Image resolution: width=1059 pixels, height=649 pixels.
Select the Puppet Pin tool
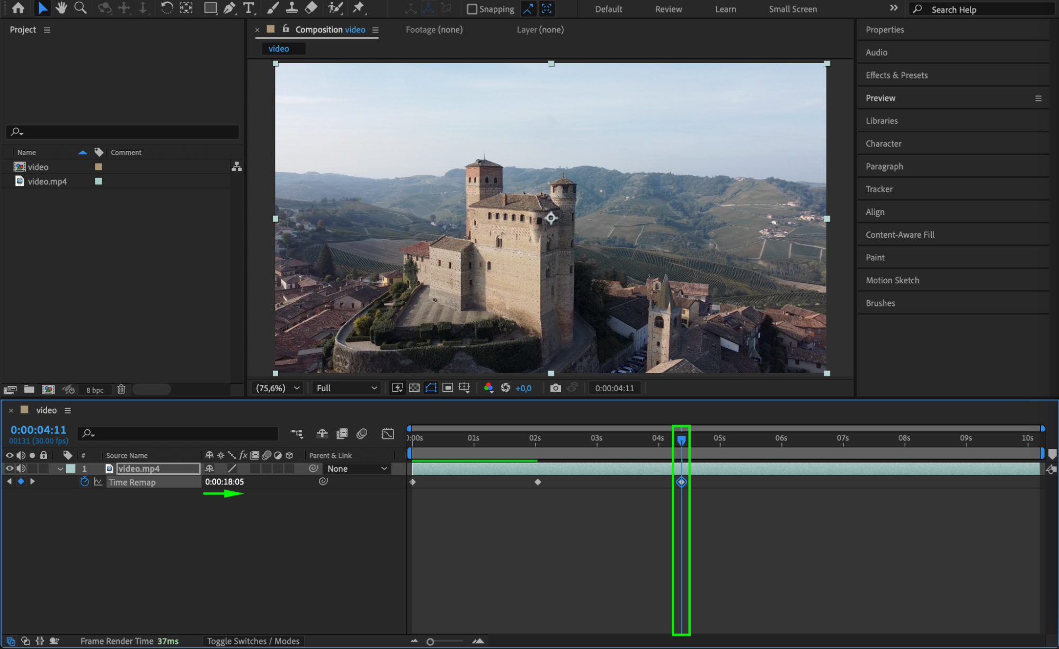tap(359, 8)
